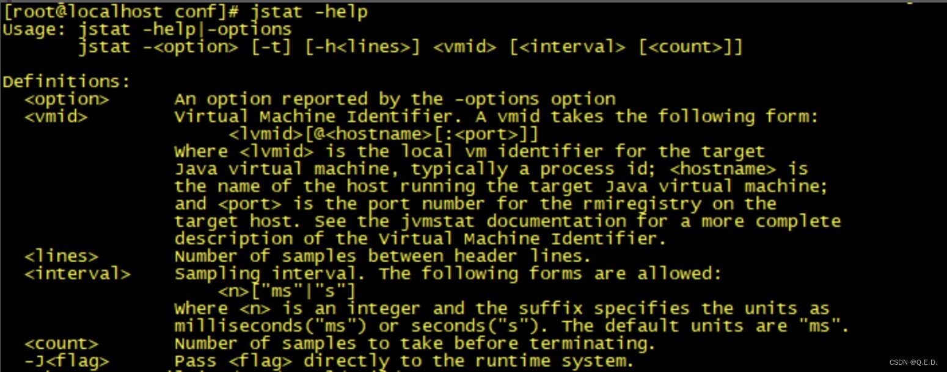Click "Pass <flag> directly to the runtime system"
947x372 pixels.
[x=403, y=361]
